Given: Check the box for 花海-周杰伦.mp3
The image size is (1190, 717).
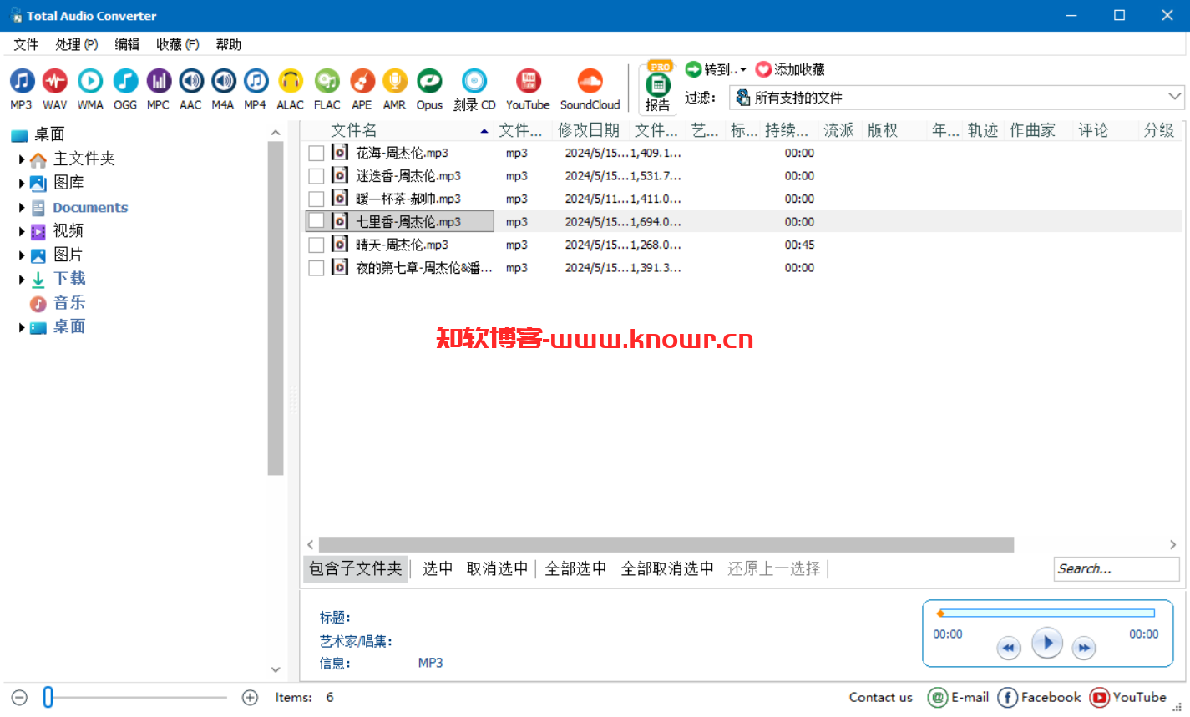Looking at the screenshot, I should (x=316, y=153).
